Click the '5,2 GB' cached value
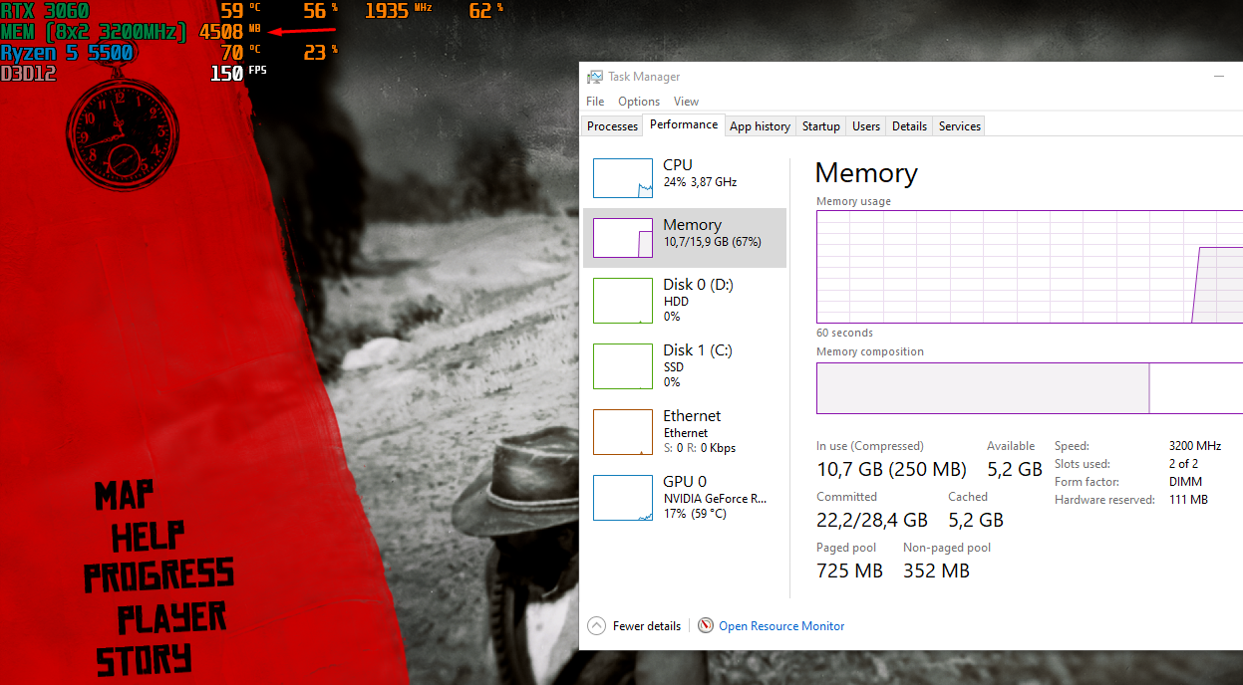1243x685 pixels. point(976,520)
